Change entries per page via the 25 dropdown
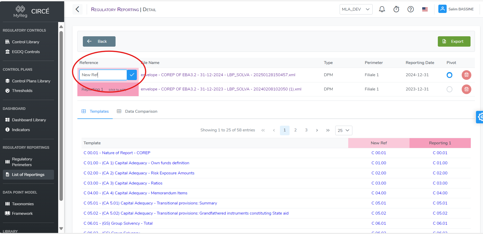Image resolution: width=483 pixels, height=234 pixels. click(344, 130)
